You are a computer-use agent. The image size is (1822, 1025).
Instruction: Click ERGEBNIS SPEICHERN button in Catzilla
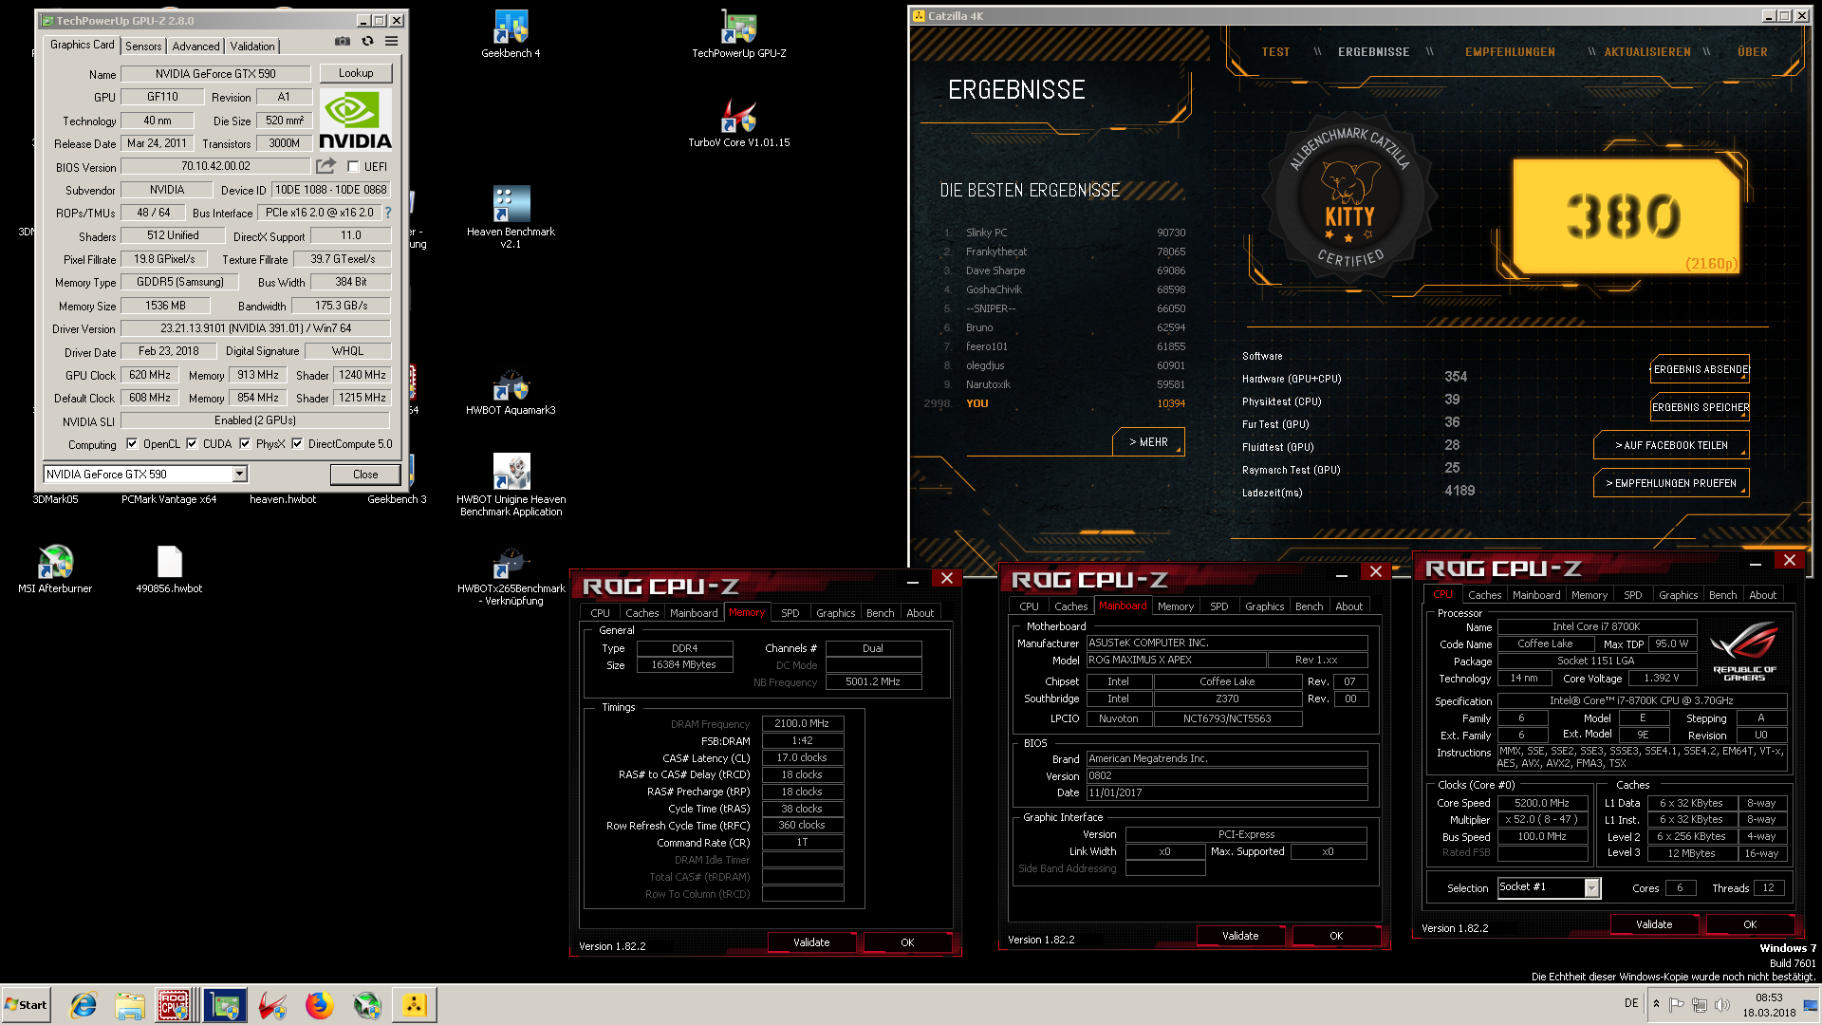pyautogui.click(x=1700, y=407)
